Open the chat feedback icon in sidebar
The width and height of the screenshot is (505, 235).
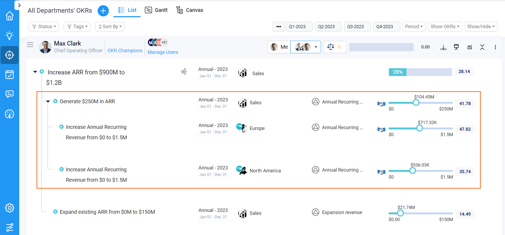coord(10,94)
